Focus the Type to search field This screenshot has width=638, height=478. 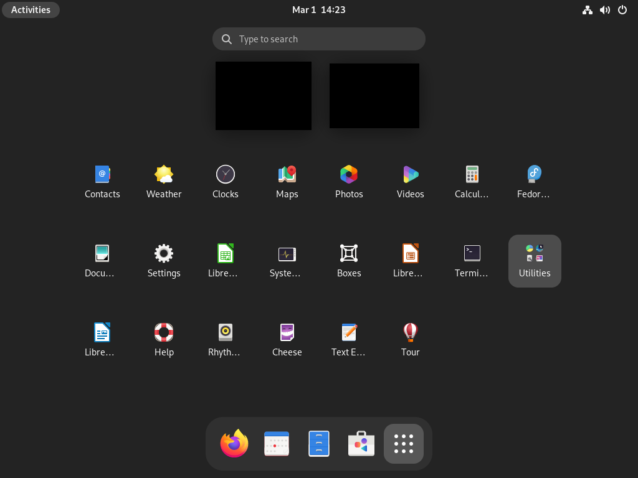pyautogui.click(x=319, y=39)
